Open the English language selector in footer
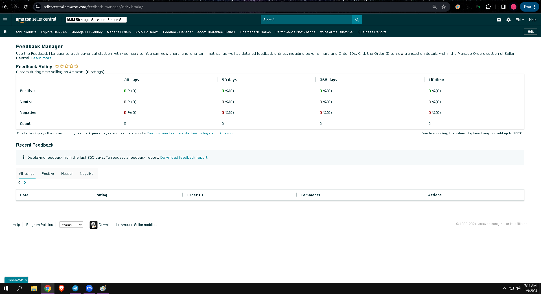This screenshot has height=294, width=541. tap(71, 225)
